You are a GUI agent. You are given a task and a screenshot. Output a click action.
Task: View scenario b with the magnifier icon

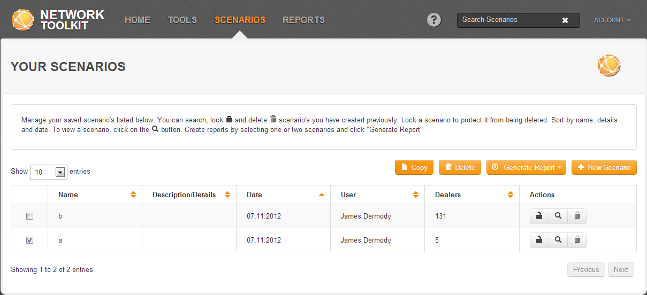(558, 216)
